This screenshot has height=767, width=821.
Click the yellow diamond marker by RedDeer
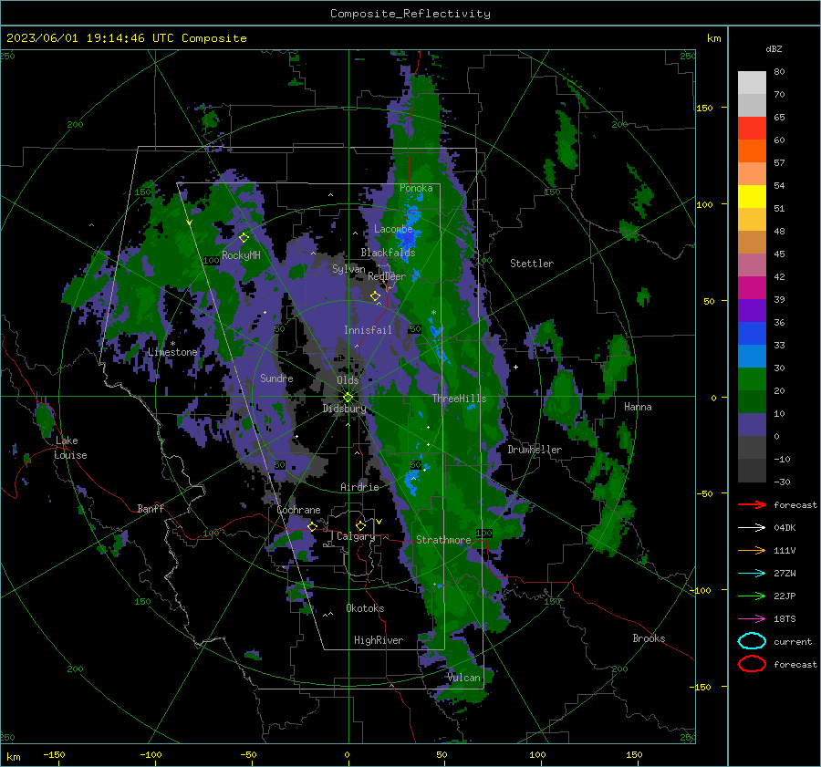pyautogui.click(x=375, y=296)
